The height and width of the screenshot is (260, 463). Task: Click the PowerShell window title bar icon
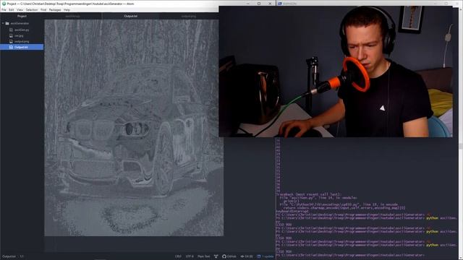click(280, 4)
